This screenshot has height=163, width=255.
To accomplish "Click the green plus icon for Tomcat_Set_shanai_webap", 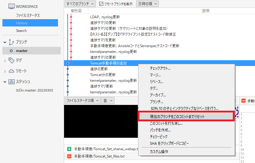I will [69, 149].
